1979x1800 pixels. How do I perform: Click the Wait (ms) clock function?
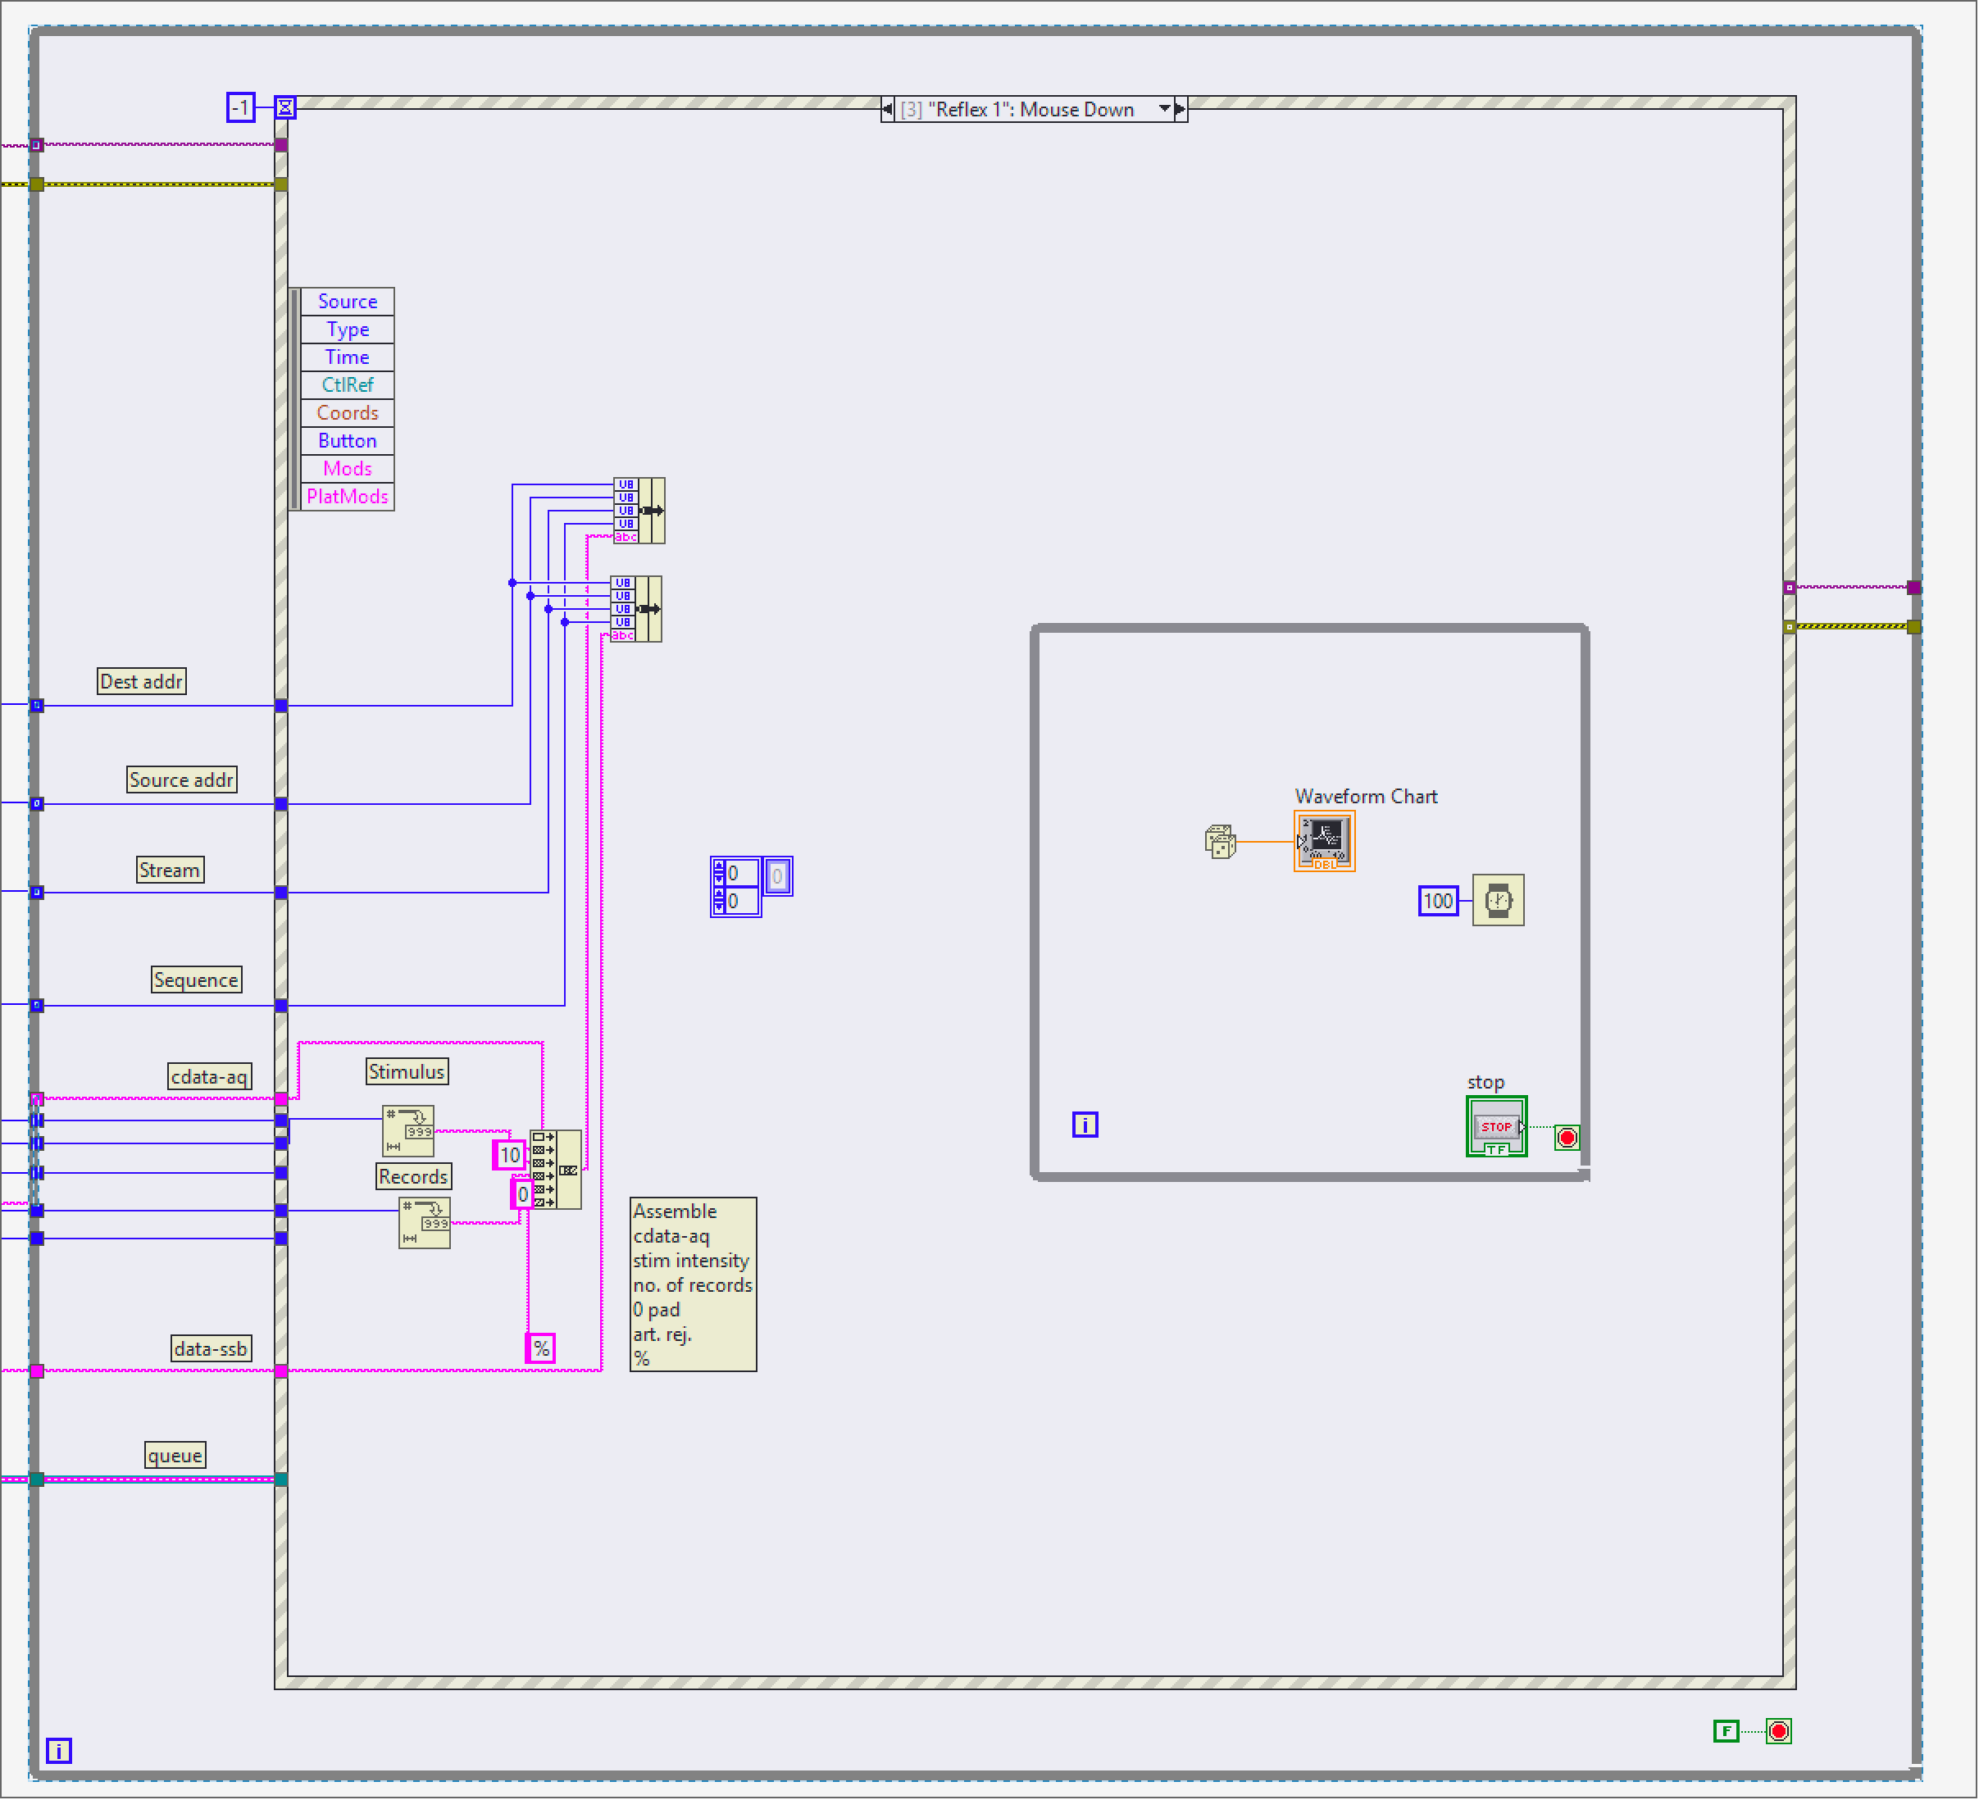pyautogui.click(x=1499, y=902)
